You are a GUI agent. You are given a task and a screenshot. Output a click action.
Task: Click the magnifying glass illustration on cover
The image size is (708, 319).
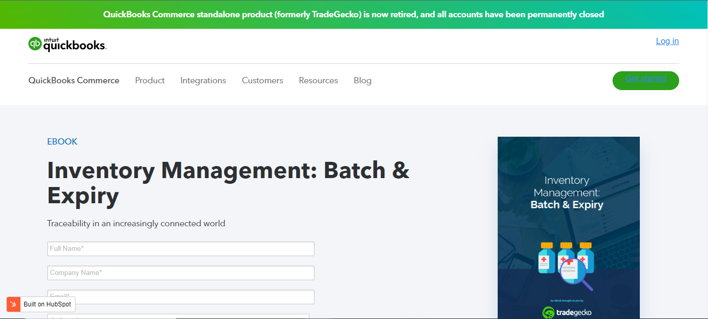point(576,274)
